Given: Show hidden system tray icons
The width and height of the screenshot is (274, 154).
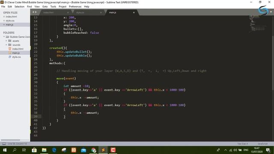Looking at the screenshot, I should 226,150.
